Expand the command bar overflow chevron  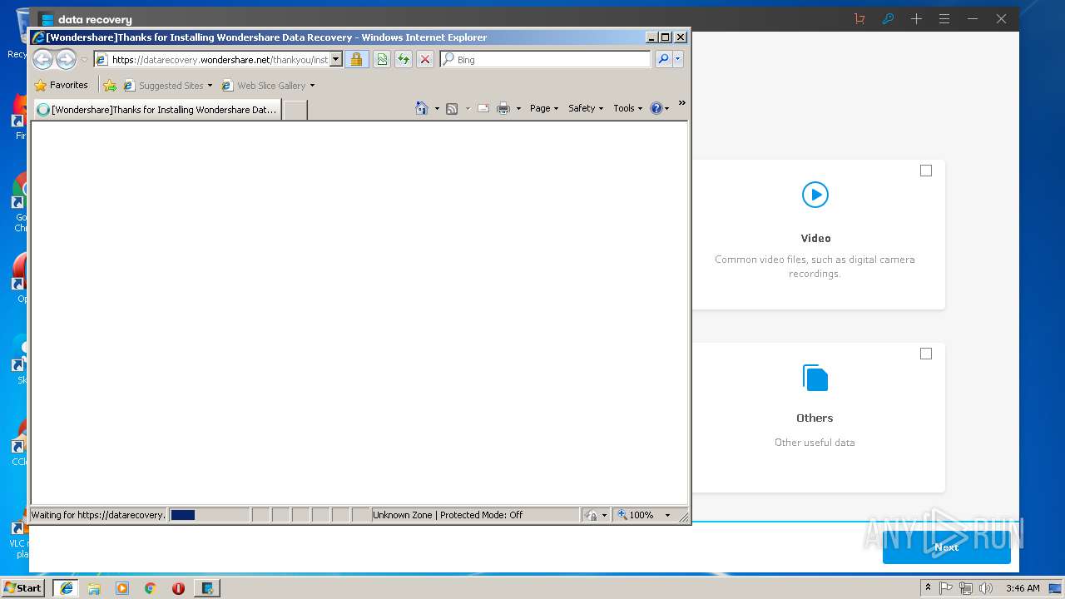coord(682,103)
